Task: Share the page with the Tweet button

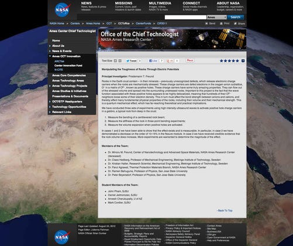Action: 131,61
